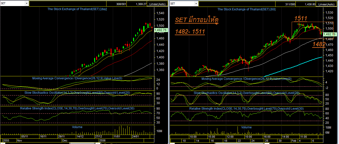Click the 24/01 date on the daily time axis
This screenshot has height=144, width=339.
pyautogui.click(x=136, y=136)
